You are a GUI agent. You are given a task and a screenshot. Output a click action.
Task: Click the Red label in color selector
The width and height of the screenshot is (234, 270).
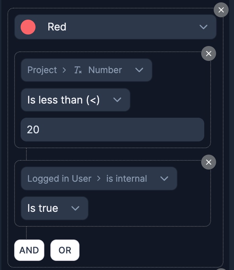[x=57, y=27]
